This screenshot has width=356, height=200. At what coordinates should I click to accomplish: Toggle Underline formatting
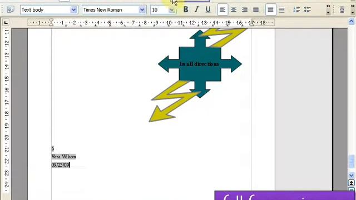pyautogui.click(x=207, y=9)
